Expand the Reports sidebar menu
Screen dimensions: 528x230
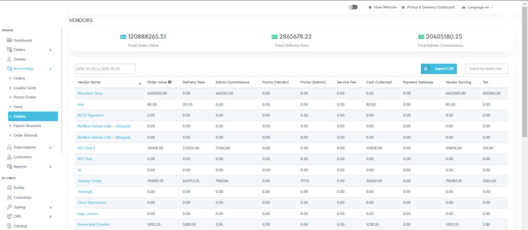(50, 167)
